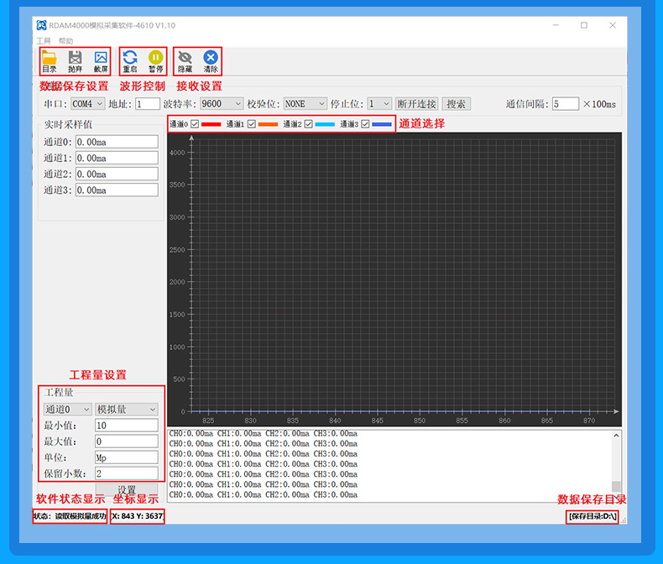Screen dimensions: 663x564
Task: Open the 校验位 NONE parity dropdown
Action: [x=305, y=104]
